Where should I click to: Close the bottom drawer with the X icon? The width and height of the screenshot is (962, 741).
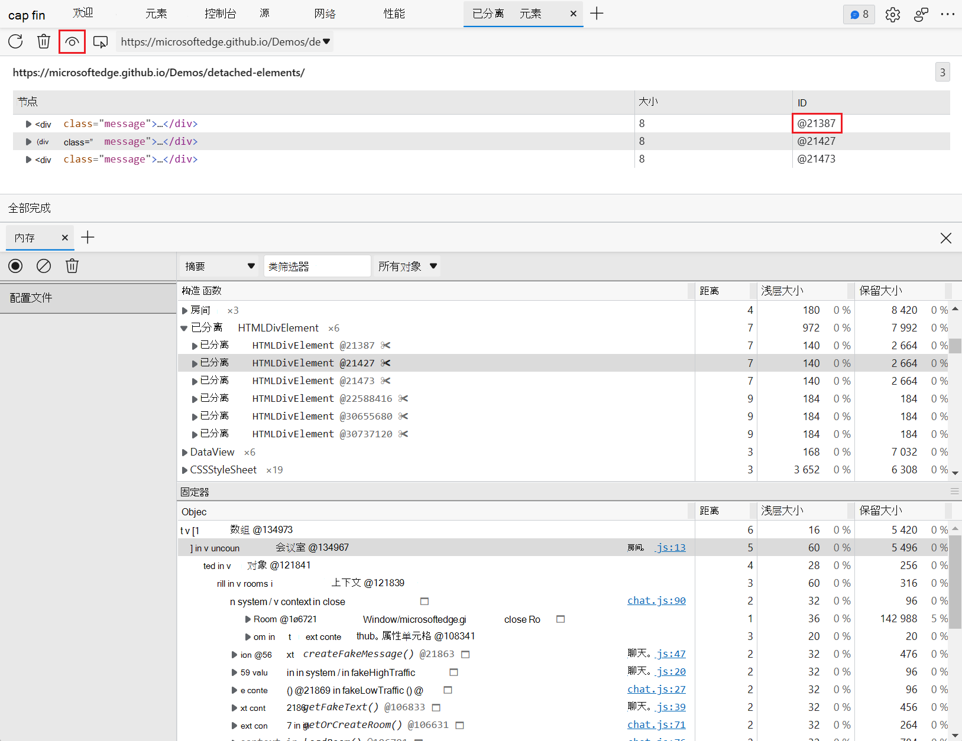coord(946,238)
